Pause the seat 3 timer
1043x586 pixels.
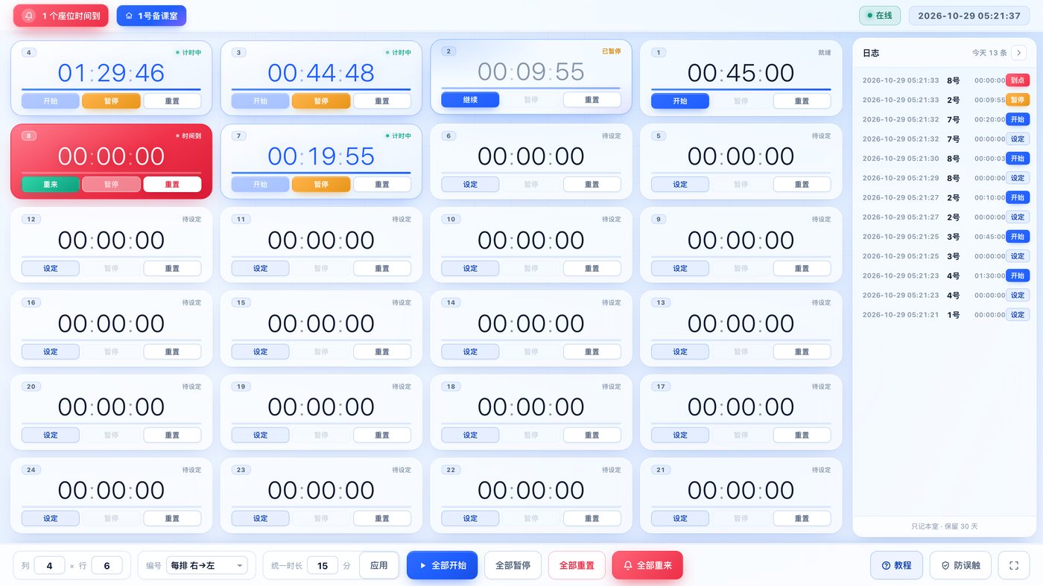pos(321,101)
